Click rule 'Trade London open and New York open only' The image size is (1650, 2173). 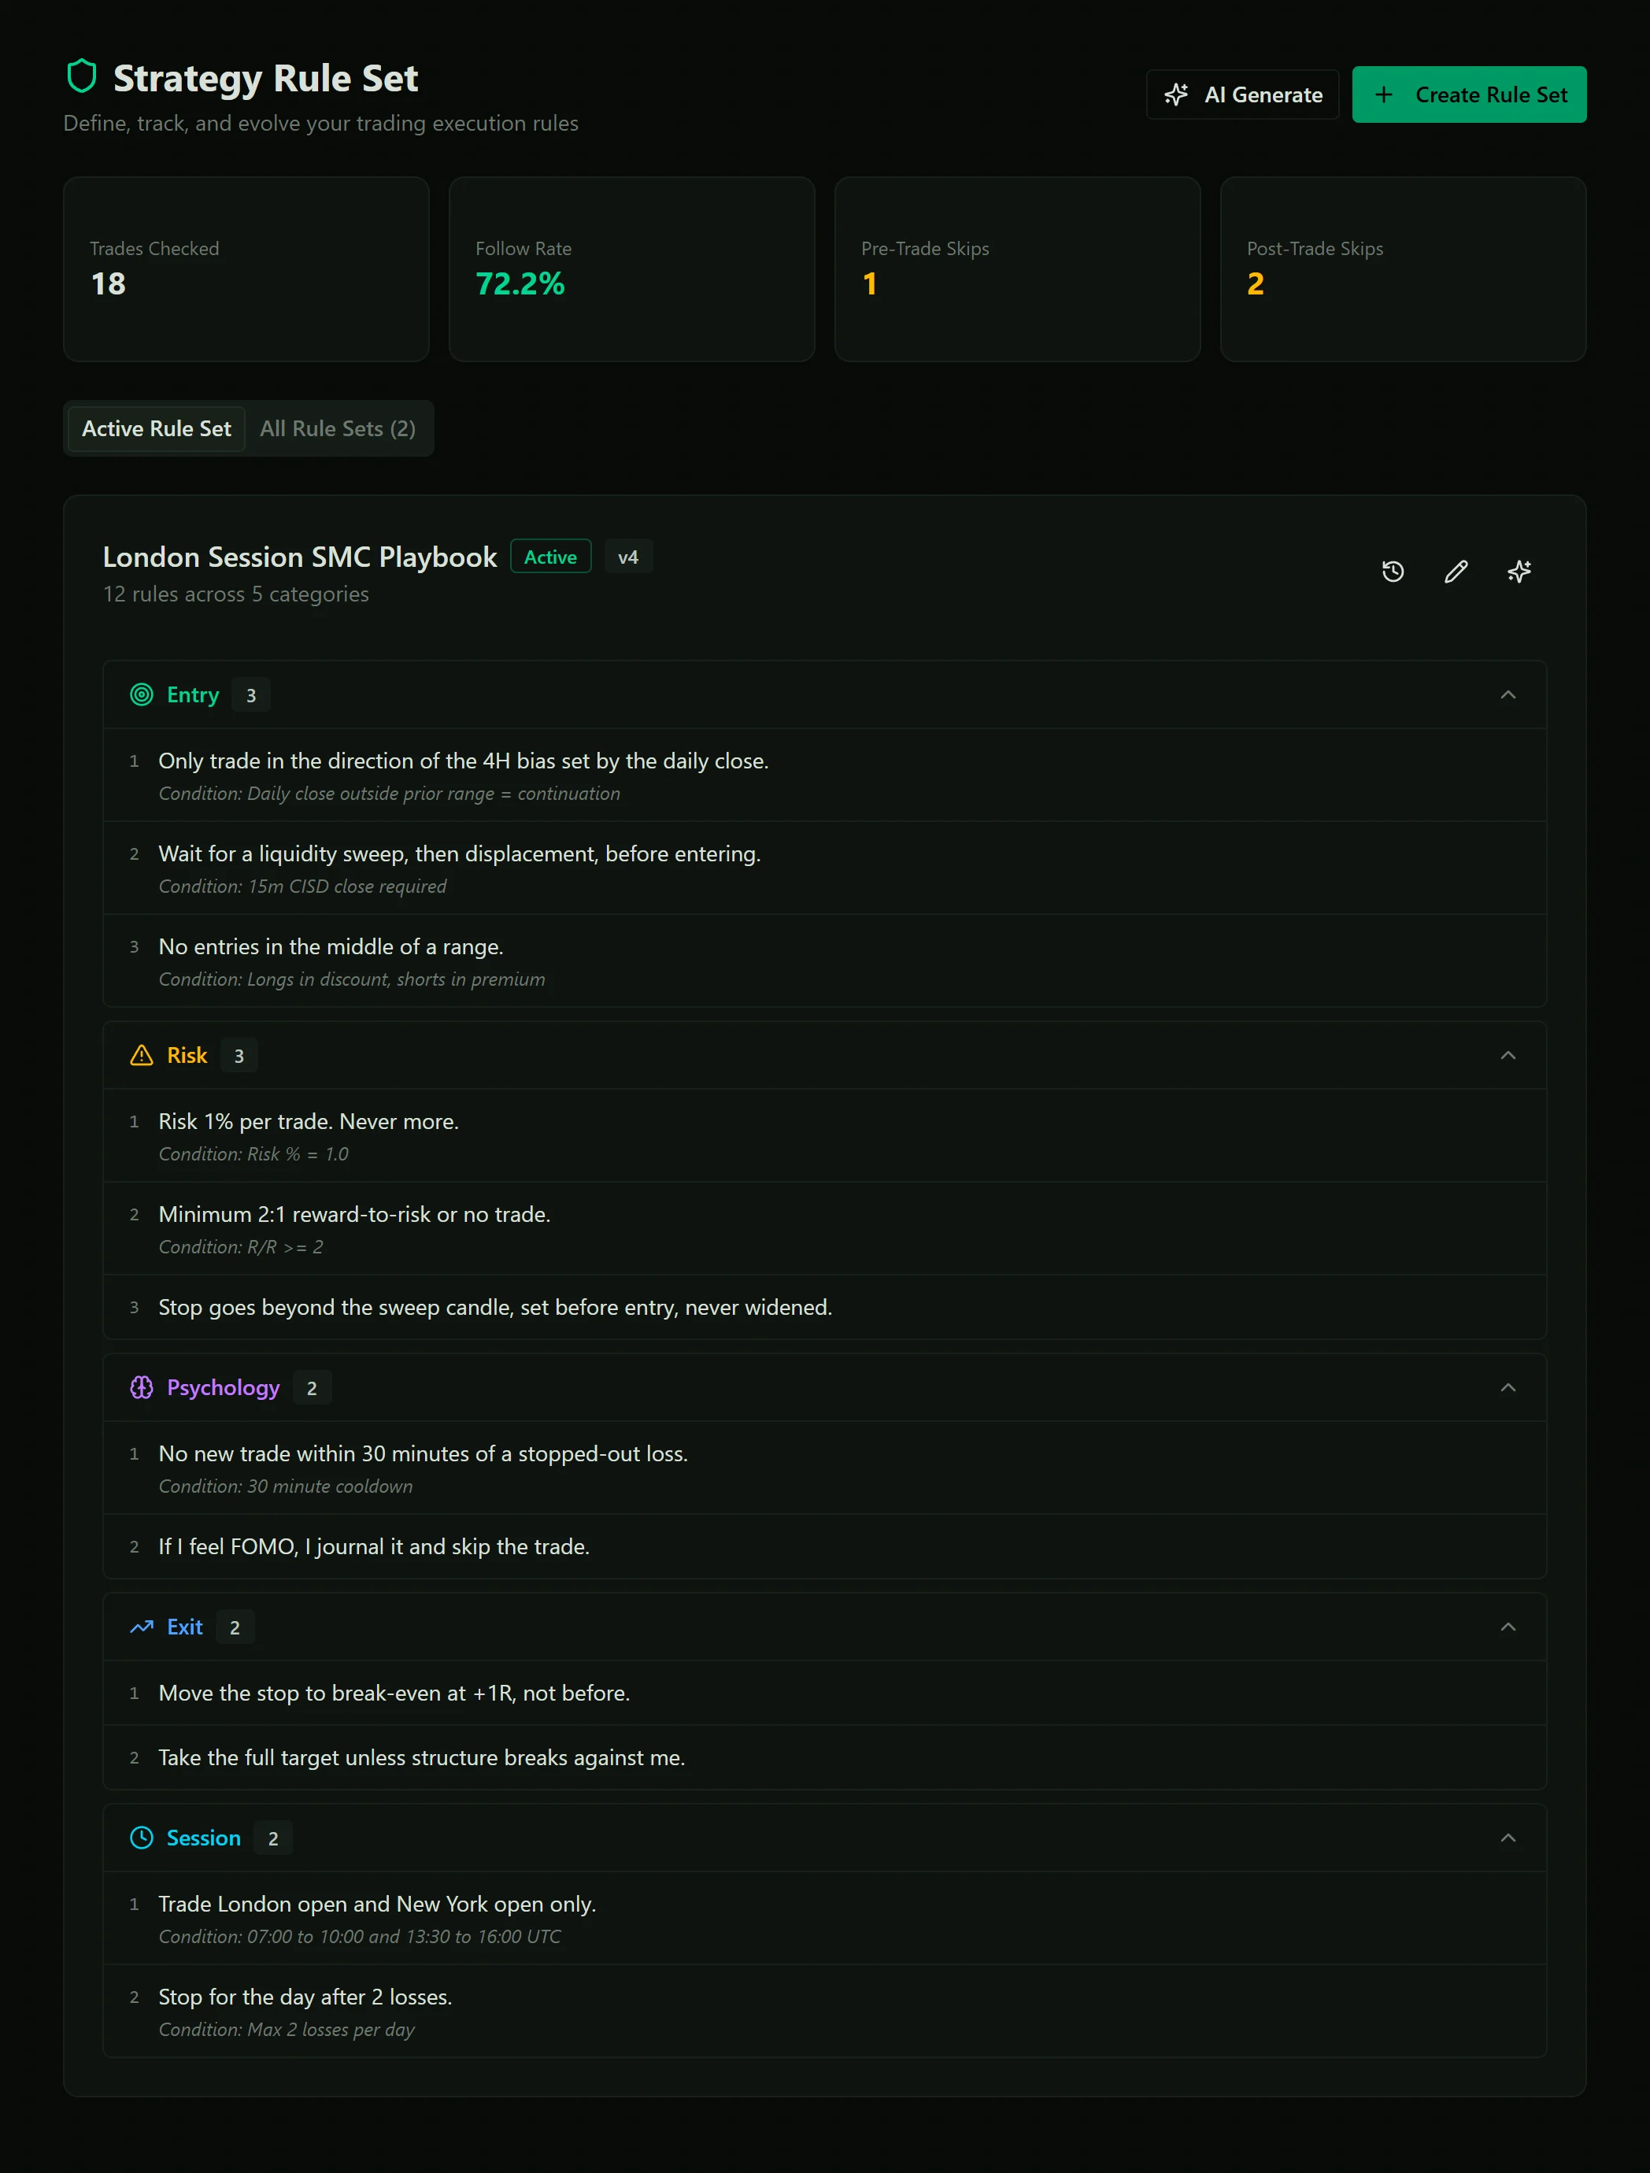[x=825, y=1919]
